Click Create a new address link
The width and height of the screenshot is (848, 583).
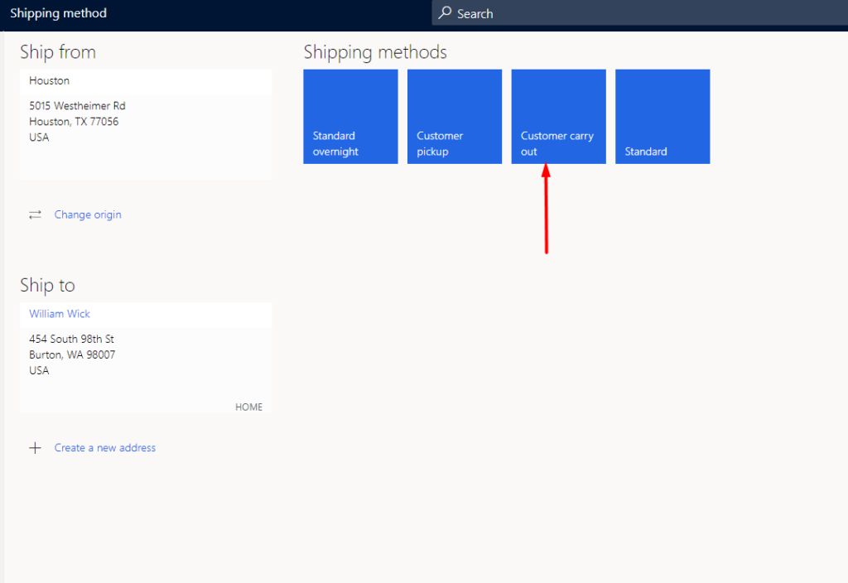click(105, 448)
